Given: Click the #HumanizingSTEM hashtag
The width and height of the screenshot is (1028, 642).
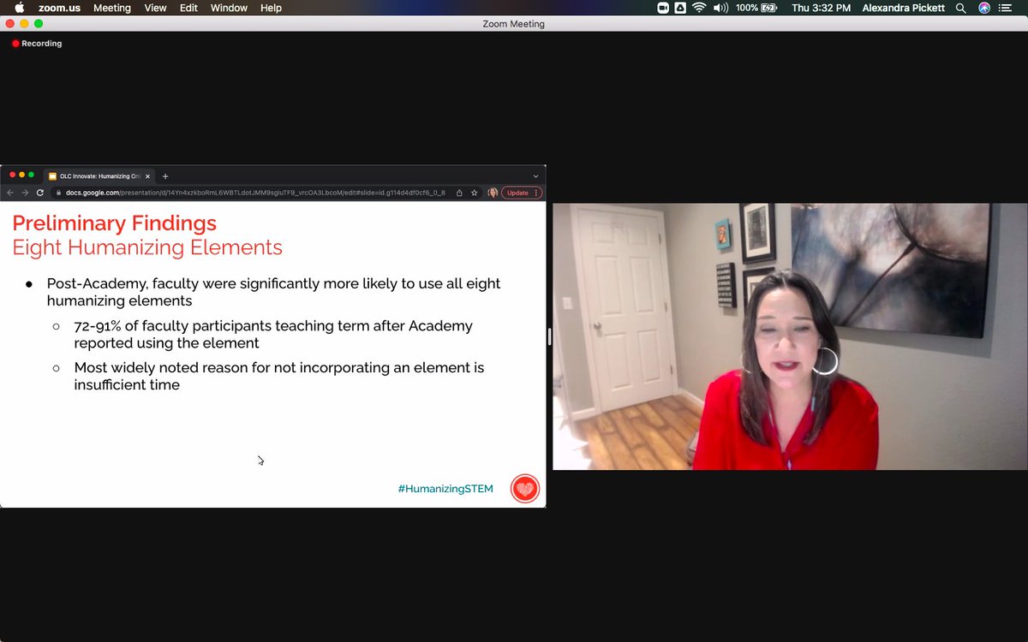Looking at the screenshot, I should (x=445, y=489).
